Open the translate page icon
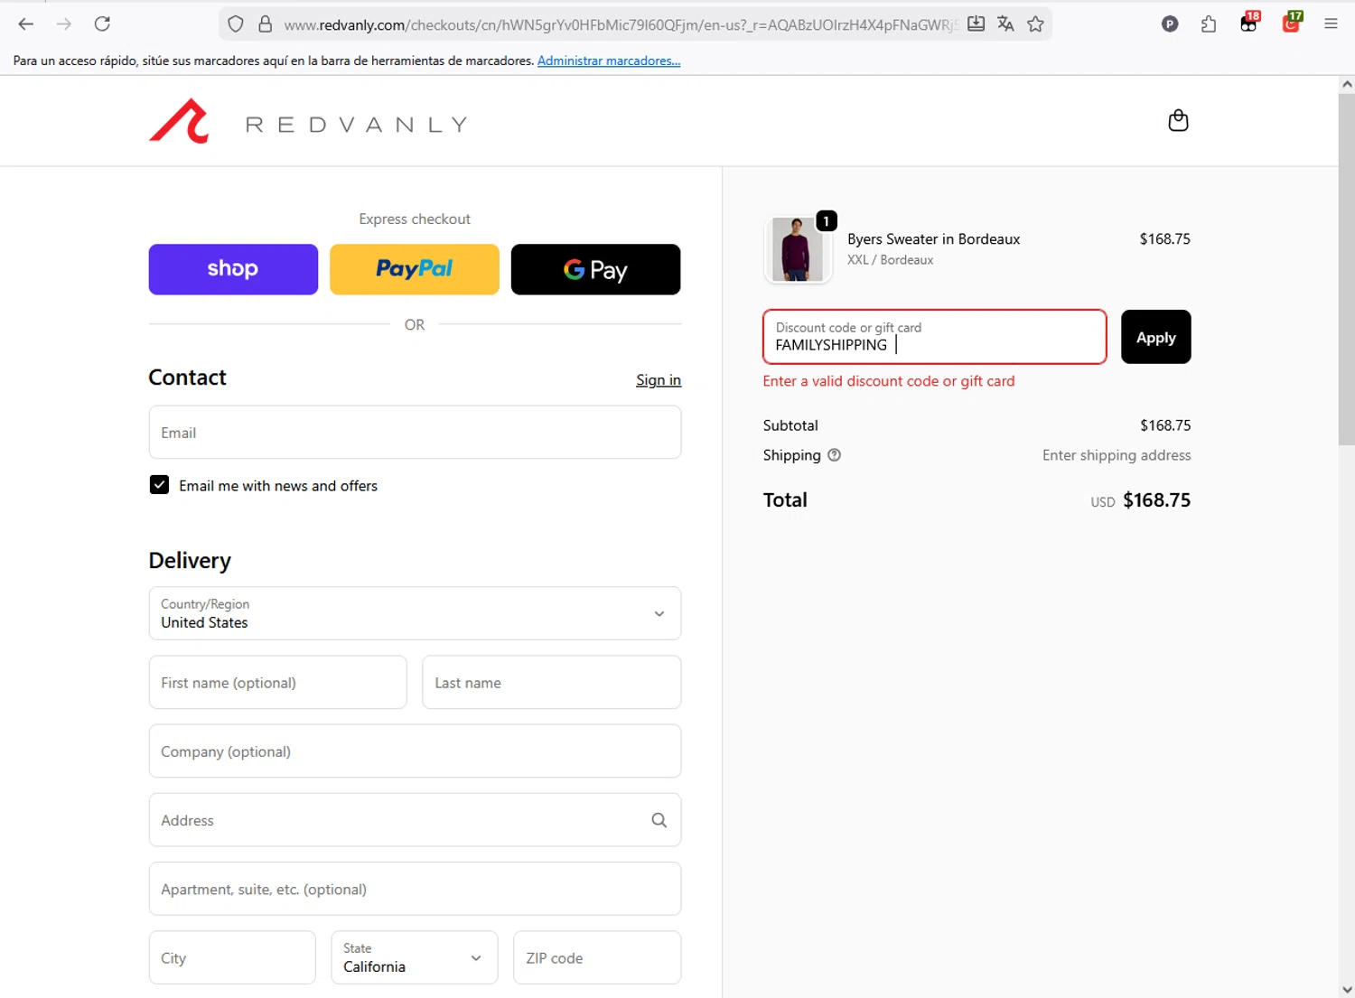1355x998 pixels. (1005, 24)
